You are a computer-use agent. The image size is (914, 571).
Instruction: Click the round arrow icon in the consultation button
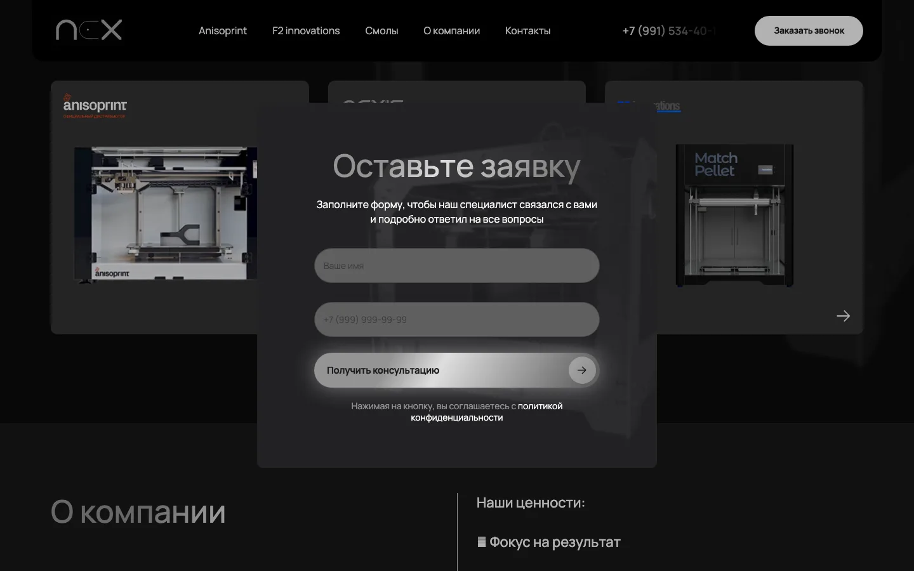click(582, 370)
